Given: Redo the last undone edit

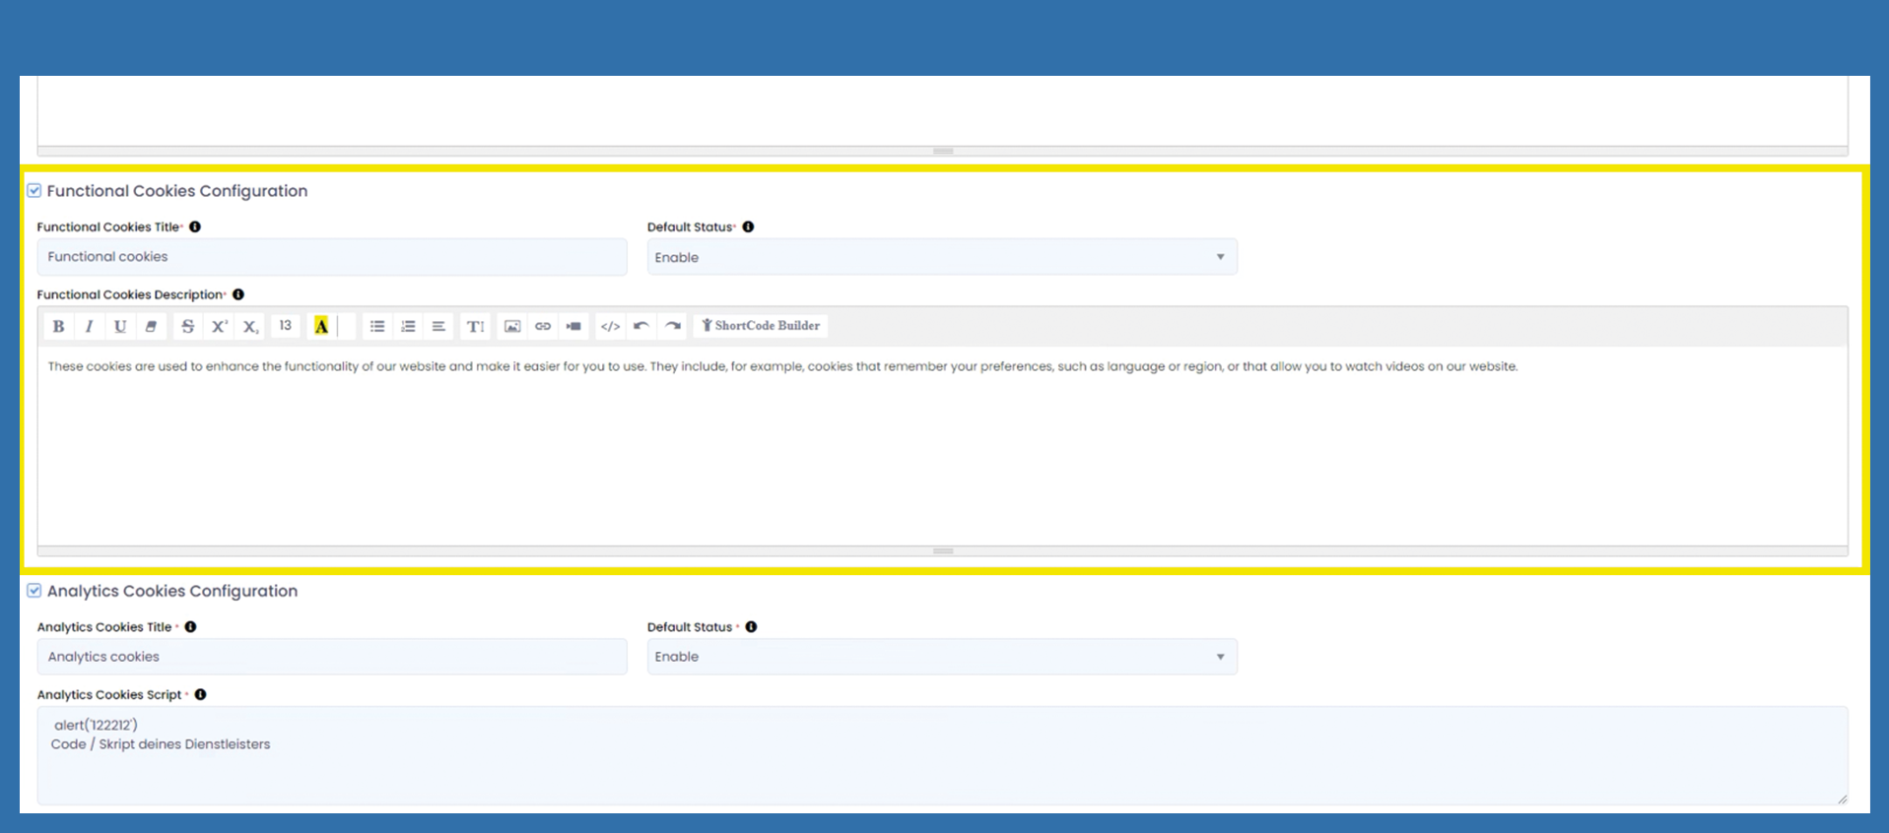Looking at the screenshot, I should pos(673,326).
